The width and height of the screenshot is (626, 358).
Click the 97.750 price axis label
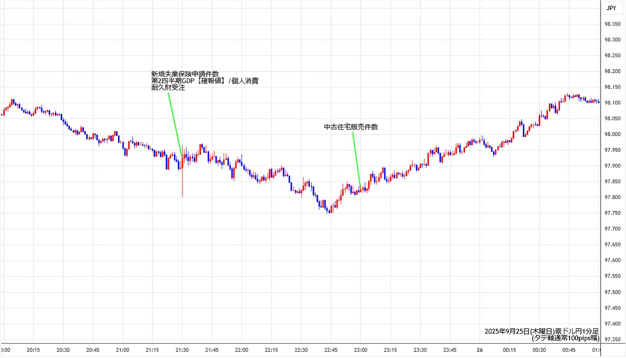pyautogui.click(x=613, y=213)
